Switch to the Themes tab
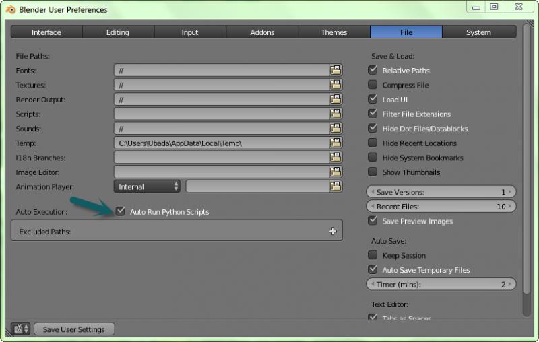Viewport: 539px width, 342px height. (x=334, y=32)
